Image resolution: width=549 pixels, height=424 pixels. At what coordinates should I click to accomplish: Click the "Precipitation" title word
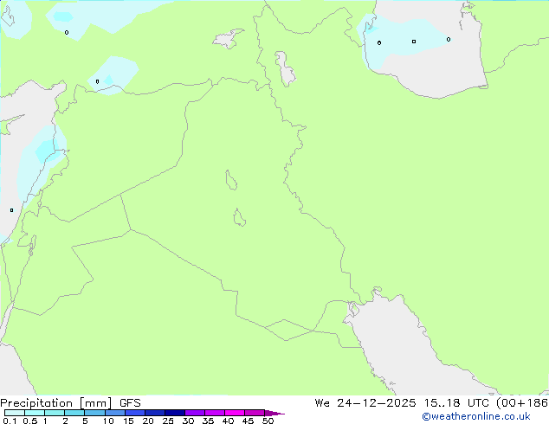(36, 403)
